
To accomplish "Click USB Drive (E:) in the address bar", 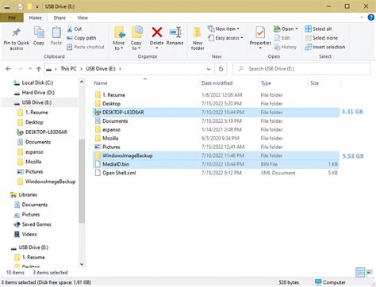I will 101,69.
